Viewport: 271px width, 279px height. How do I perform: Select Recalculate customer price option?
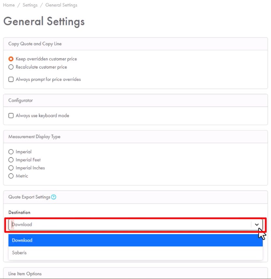point(11,67)
